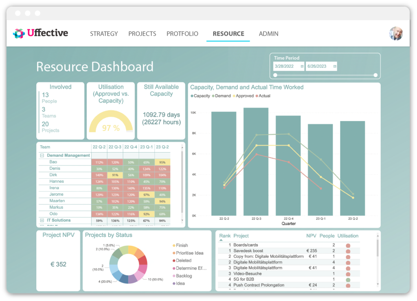Open the calendar icon on the end date
The width and height of the screenshot is (417, 301).
[x=335, y=66]
